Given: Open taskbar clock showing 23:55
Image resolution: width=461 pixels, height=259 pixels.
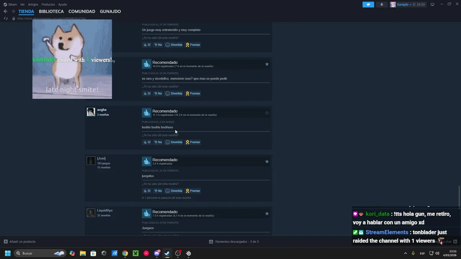Looking at the screenshot, I should pos(449,253).
